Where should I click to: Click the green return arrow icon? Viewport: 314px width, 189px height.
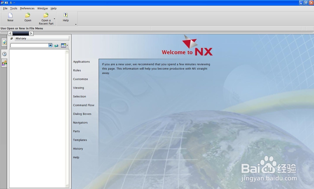pyautogui.click(x=56, y=46)
